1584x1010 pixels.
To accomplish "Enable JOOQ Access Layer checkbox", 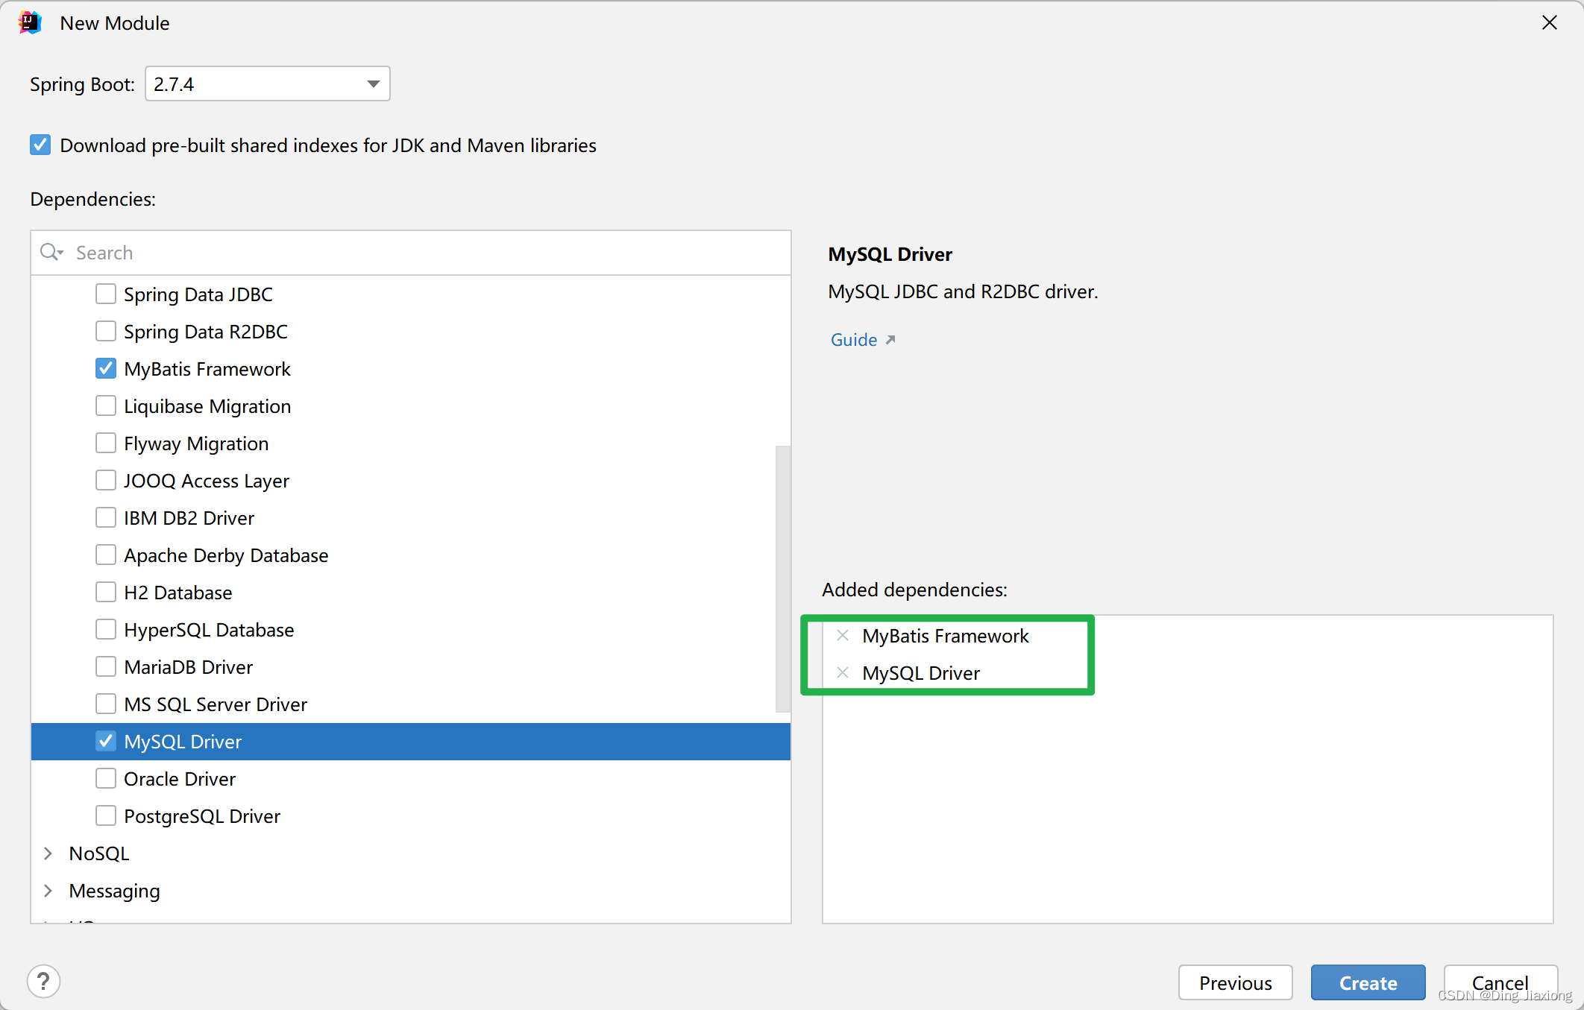I will 106,480.
